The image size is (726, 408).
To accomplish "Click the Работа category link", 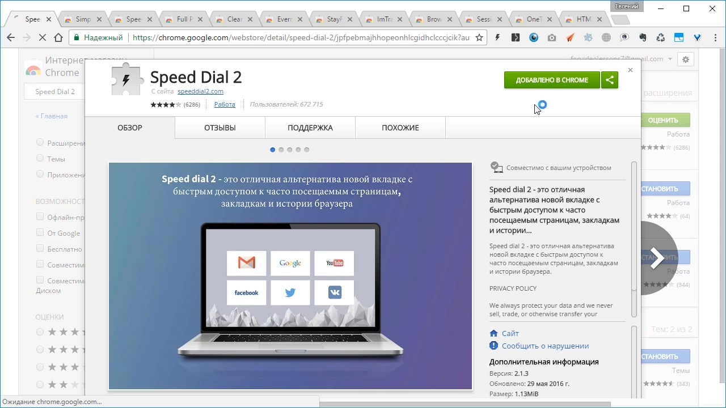I will [225, 104].
